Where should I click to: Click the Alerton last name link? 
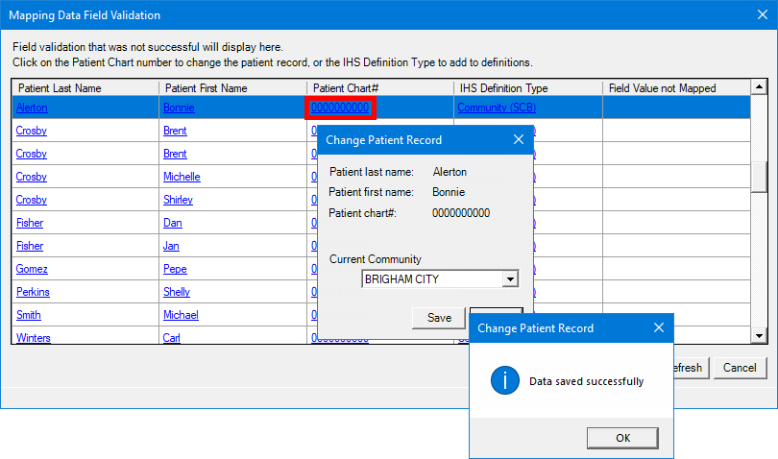click(32, 108)
